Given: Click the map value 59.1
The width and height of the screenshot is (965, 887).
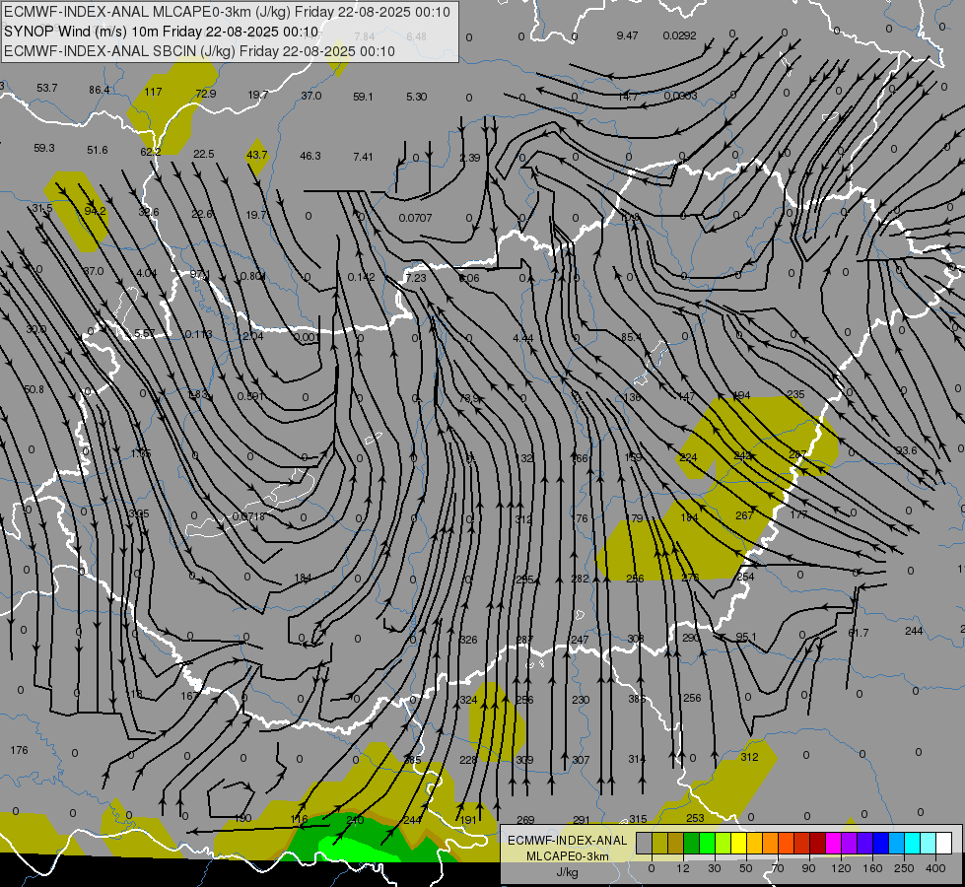Looking at the screenshot, I should (363, 97).
